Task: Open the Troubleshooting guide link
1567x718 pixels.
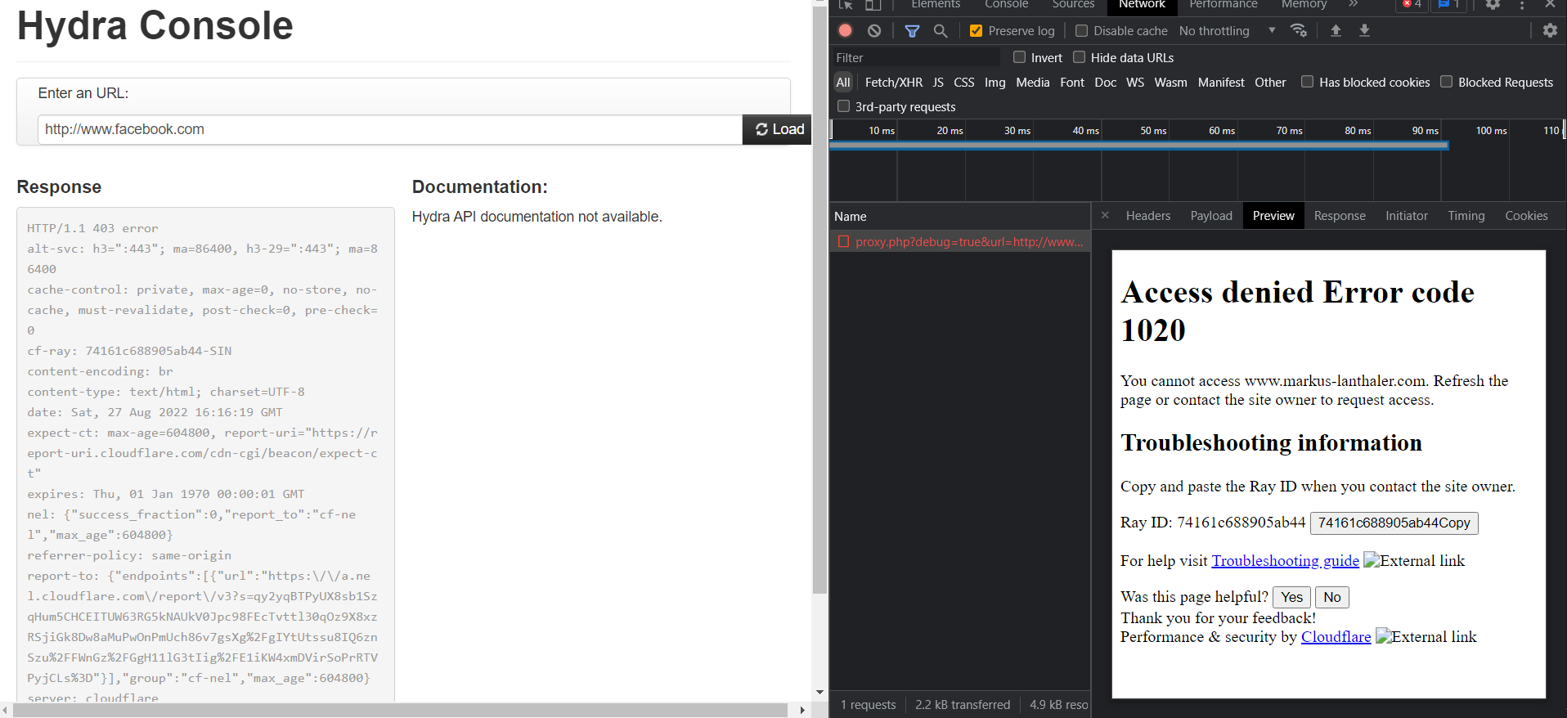Action: [x=1285, y=560]
